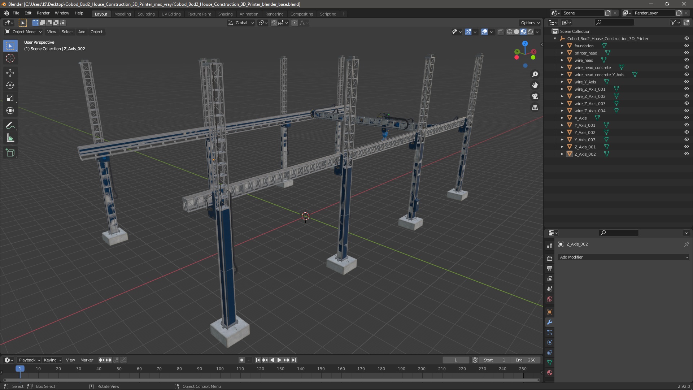Click the End frame field
Image resolution: width=693 pixels, height=390 pixels.
(526, 360)
